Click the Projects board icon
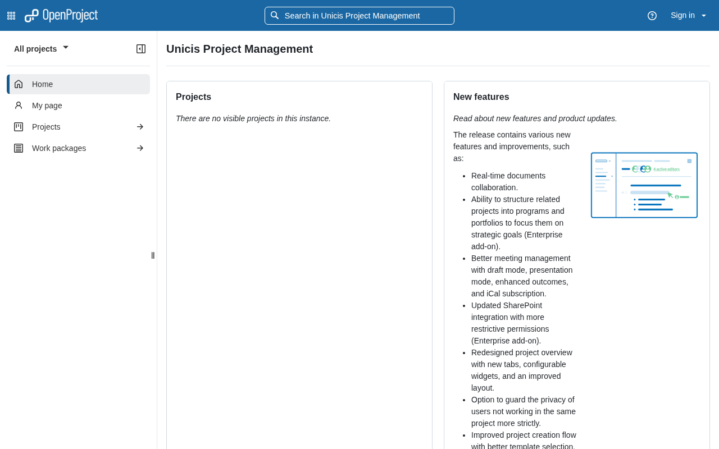Viewport: 719px width, 449px height. tap(19, 127)
